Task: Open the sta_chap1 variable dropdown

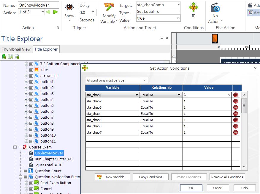Action: click(x=137, y=95)
